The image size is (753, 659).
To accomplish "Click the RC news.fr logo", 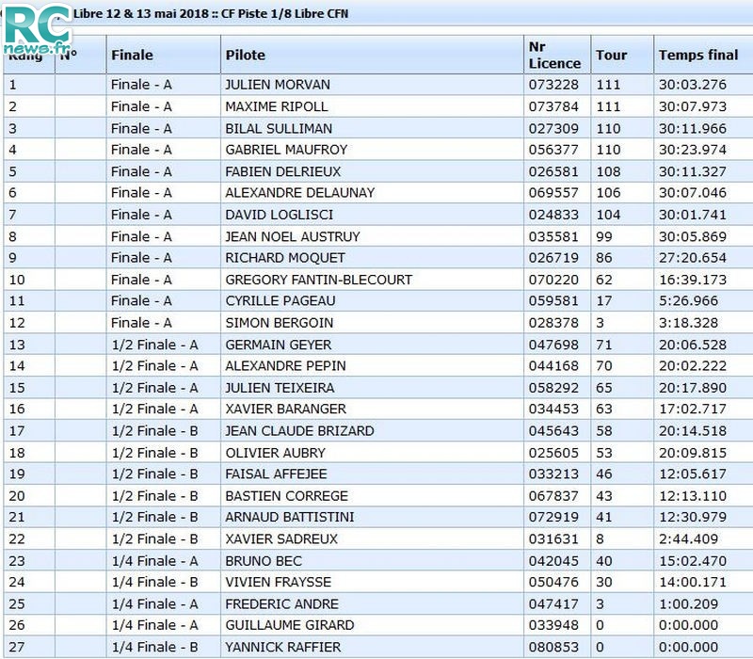I will coord(38,31).
